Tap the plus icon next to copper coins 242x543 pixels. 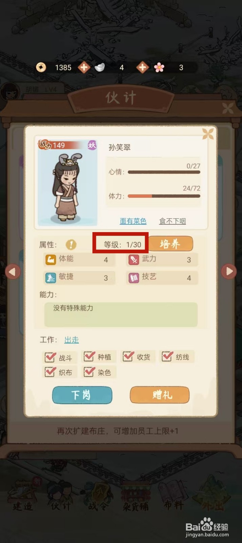coord(84,67)
